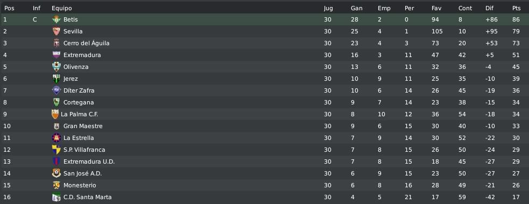Click the Olivenza team badge
Image resolution: width=529 pixels, height=204 pixels.
pyautogui.click(x=57, y=67)
